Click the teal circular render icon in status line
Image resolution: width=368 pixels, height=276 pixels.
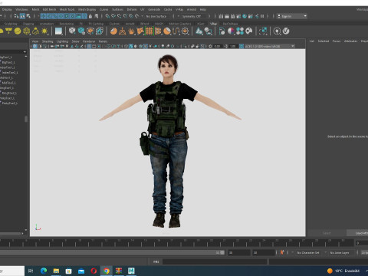(x=245, y=16)
